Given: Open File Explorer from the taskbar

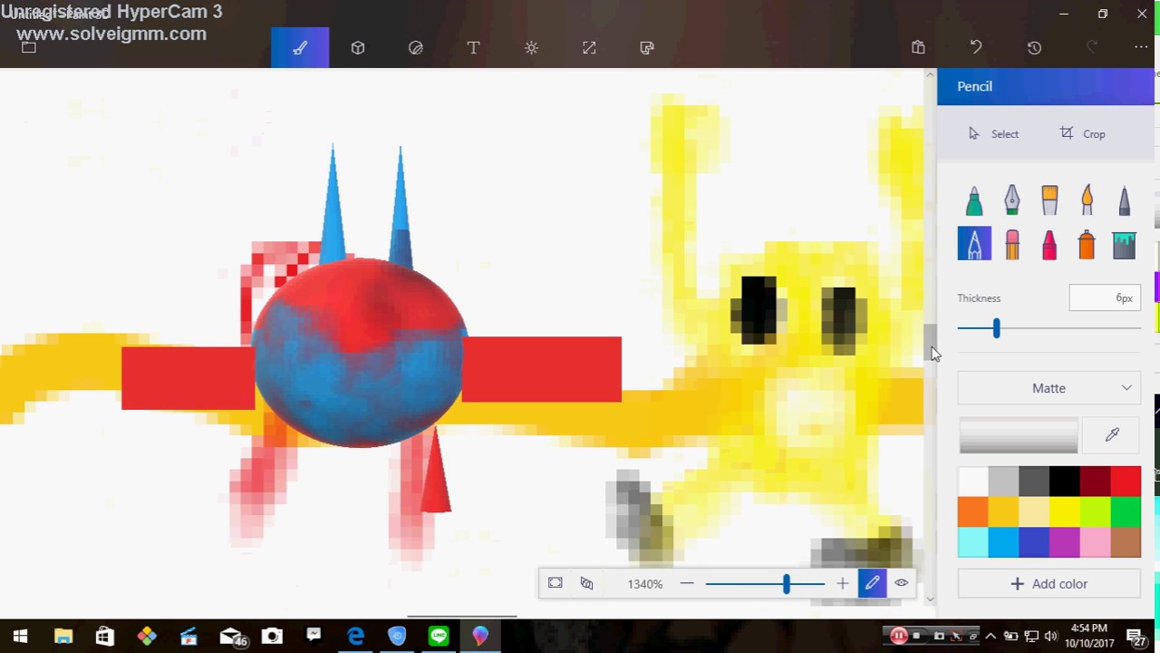Looking at the screenshot, I should [x=63, y=636].
